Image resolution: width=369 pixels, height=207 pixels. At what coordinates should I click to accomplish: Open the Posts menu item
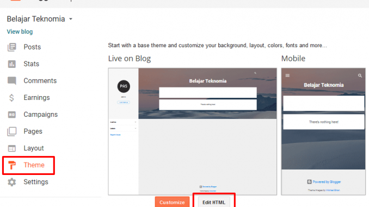32,47
